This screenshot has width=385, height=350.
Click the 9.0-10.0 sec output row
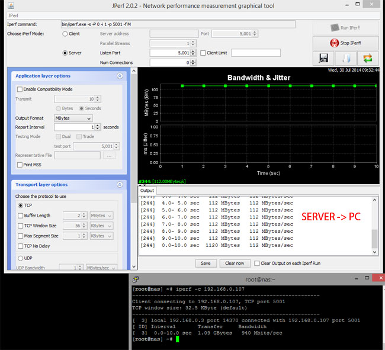click(217, 238)
